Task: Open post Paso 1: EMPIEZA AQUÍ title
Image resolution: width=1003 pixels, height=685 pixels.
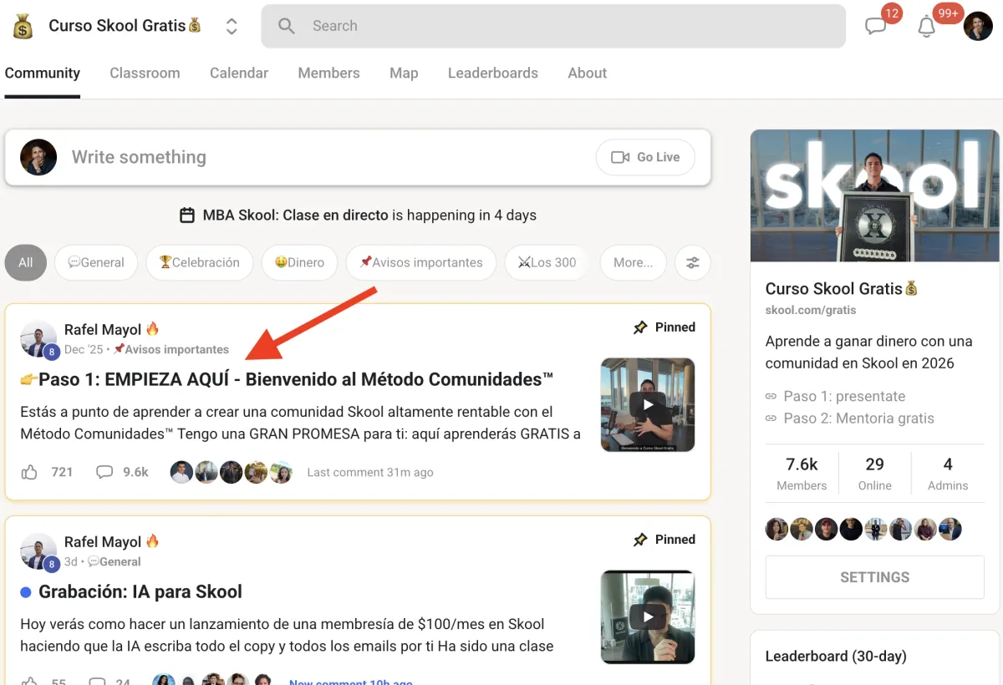Action: (287, 379)
